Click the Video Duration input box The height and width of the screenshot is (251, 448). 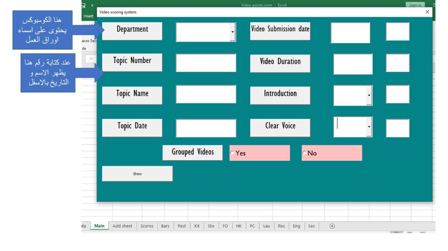pyautogui.click(x=353, y=64)
